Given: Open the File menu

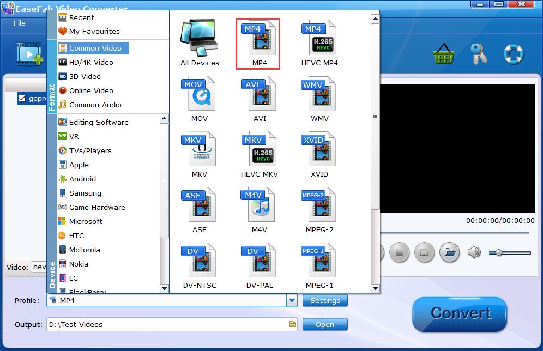Looking at the screenshot, I should click(20, 23).
